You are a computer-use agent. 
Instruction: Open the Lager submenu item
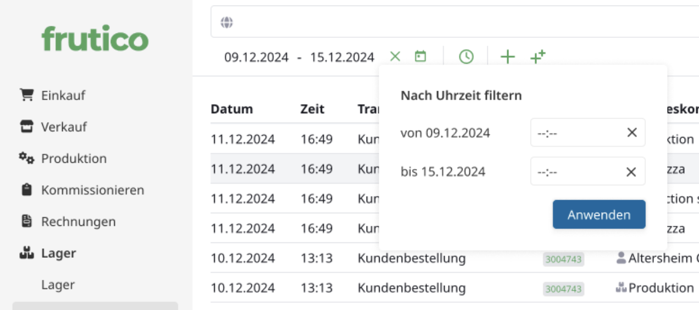click(58, 285)
